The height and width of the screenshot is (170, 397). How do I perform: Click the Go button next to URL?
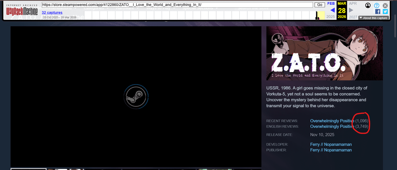[x=319, y=5]
